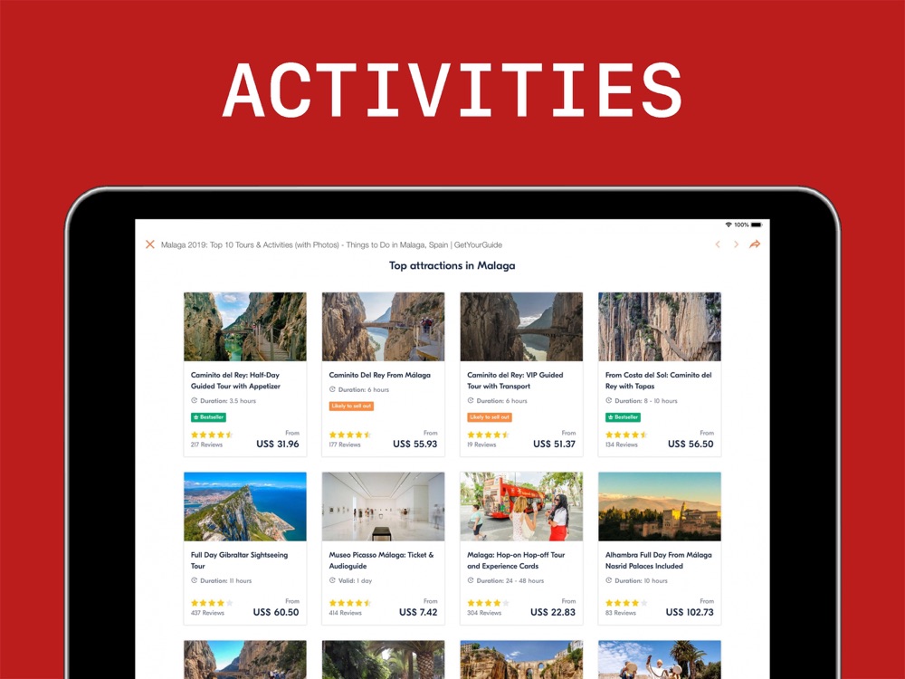Click the US$ 22.83 price
The width and height of the screenshot is (905, 679).
[x=553, y=612]
